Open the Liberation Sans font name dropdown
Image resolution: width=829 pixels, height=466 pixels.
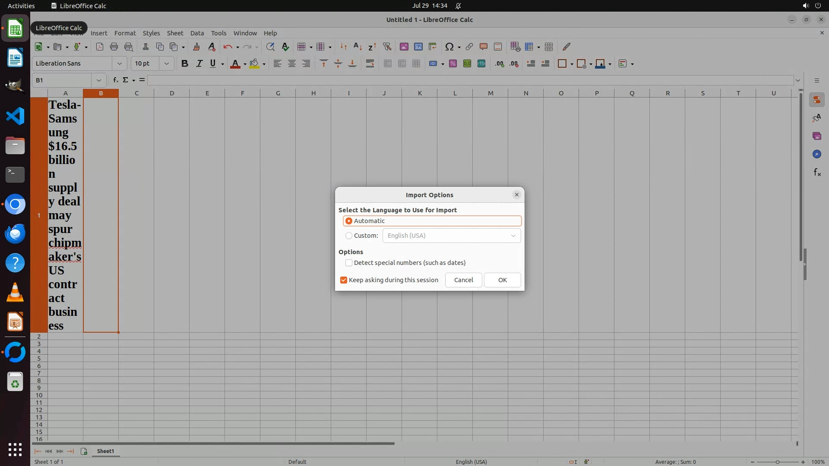[120, 63]
